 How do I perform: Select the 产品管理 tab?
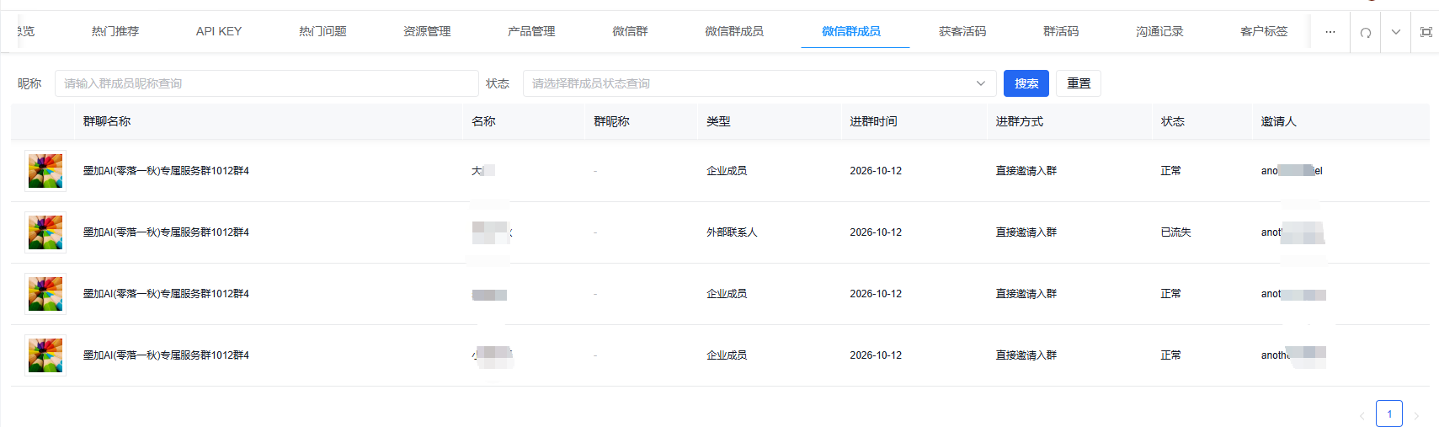point(531,31)
